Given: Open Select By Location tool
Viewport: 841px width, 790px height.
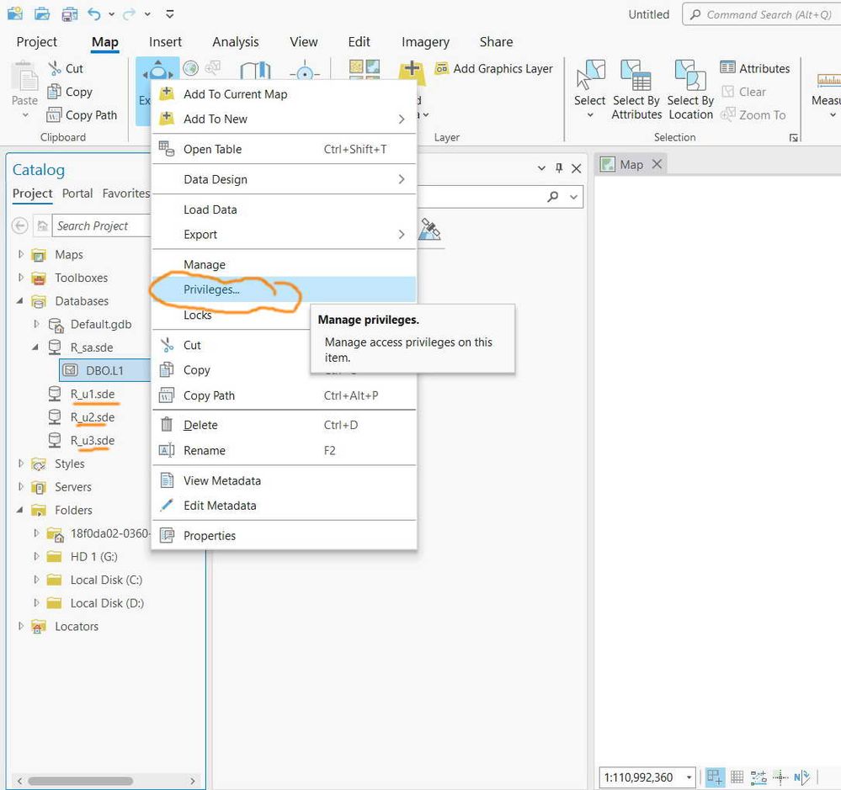Looking at the screenshot, I should [x=690, y=89].
